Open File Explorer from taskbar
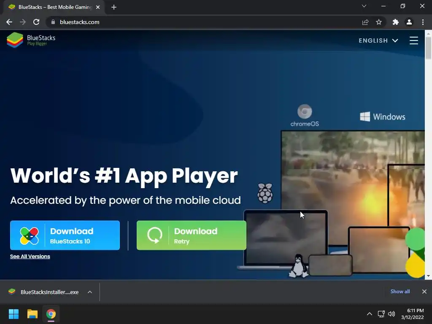Image resolution: width=432 pixels, height=324 pixels. point(32,314)
